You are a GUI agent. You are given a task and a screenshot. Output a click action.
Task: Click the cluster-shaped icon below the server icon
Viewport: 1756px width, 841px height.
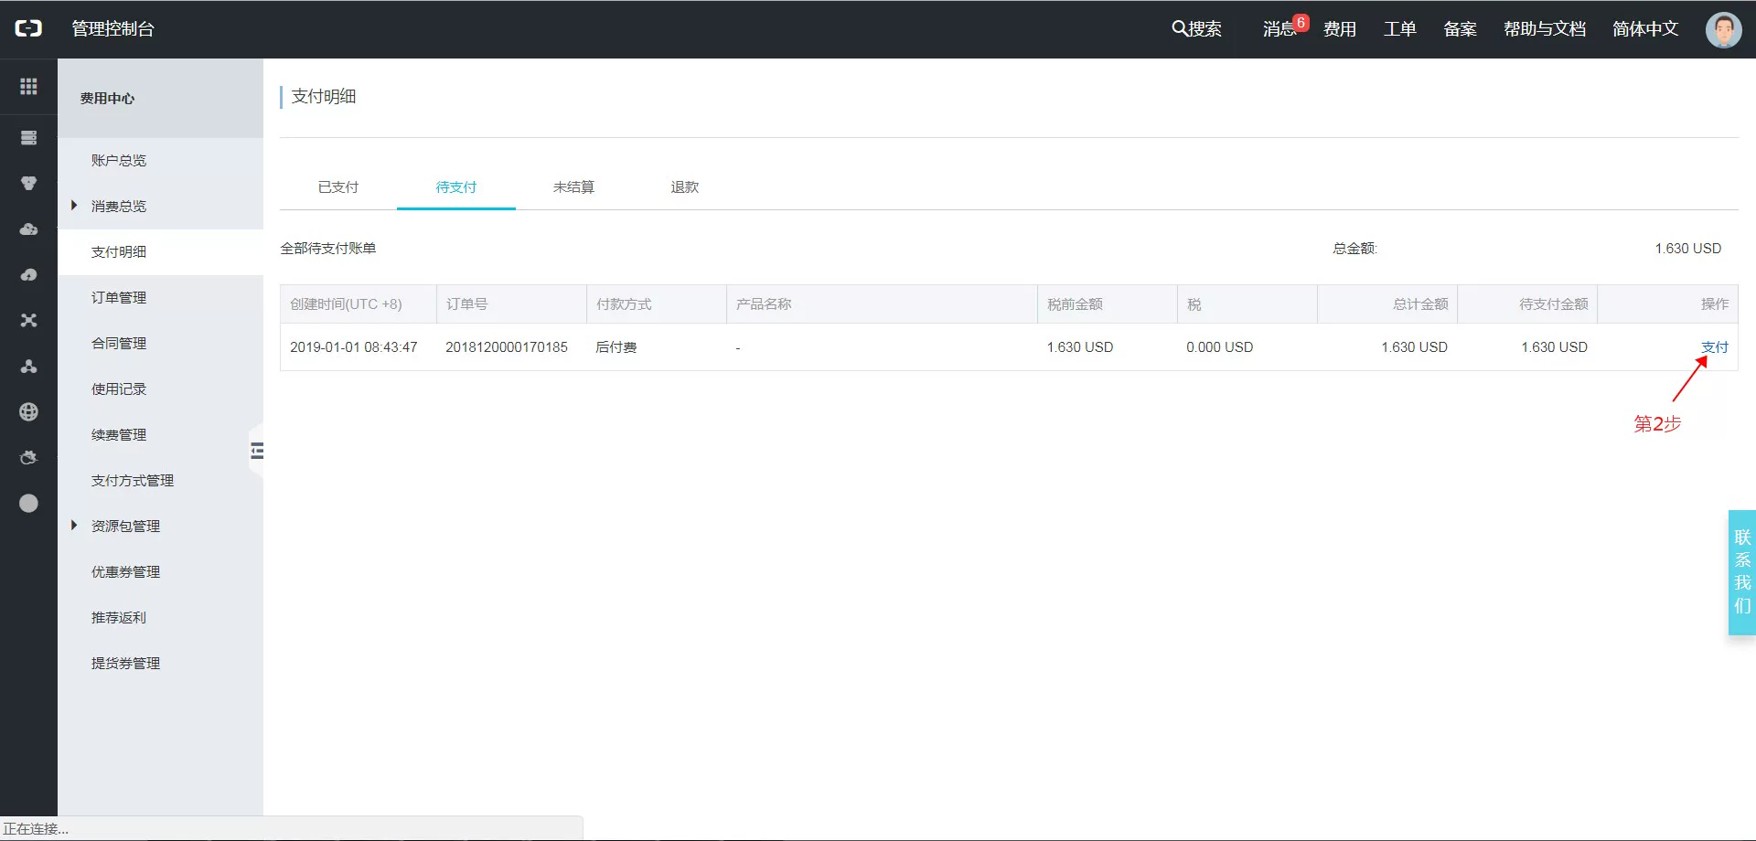click(x=28, y=184)
